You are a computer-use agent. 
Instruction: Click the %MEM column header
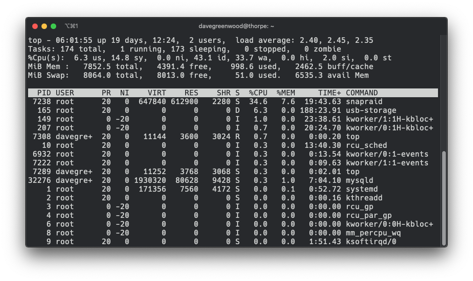pos(285,93)
